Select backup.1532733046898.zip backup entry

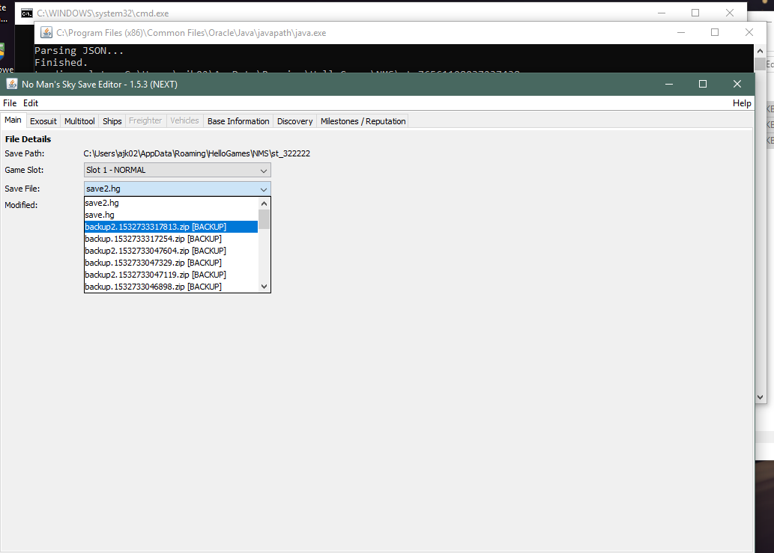[171, 287]
